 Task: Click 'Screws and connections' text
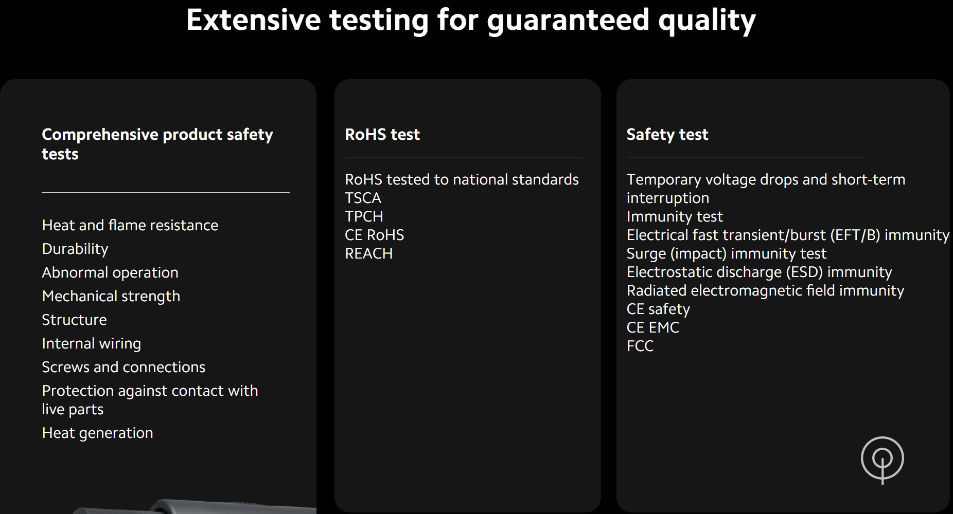(123, 367)
